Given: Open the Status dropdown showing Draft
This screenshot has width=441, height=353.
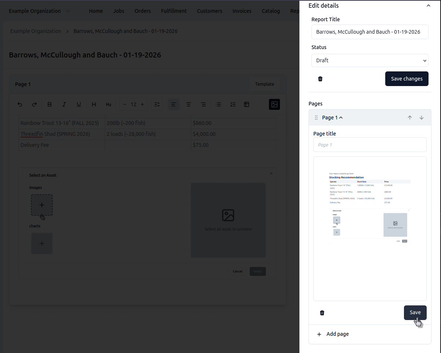Looking at the screenshot, I should click(369, 60).
